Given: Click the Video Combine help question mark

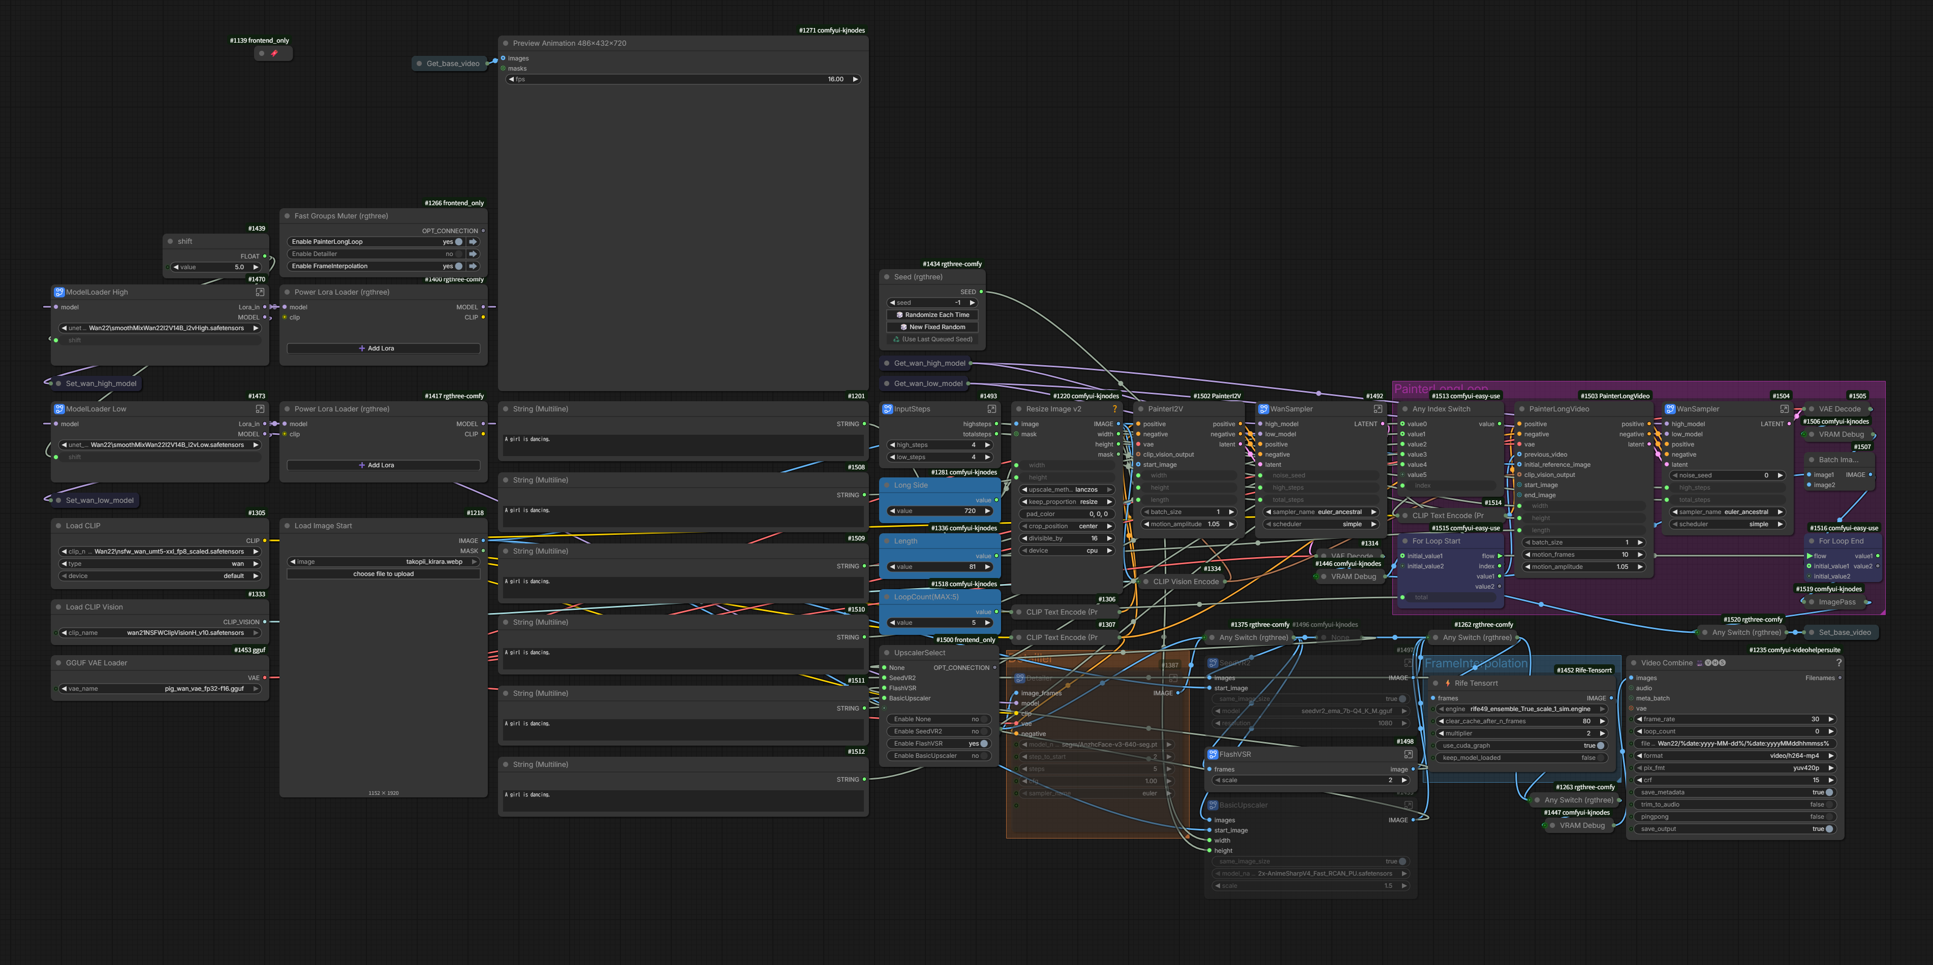Looking at the screenshot, I should (x=1838, y=663).
